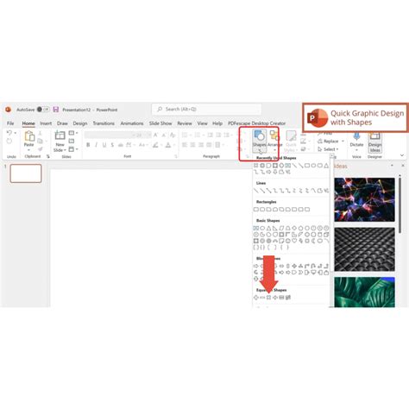Select the Plus sign in Equation Shapes
This screenshot has height=409, width=409.
[256, 298]
